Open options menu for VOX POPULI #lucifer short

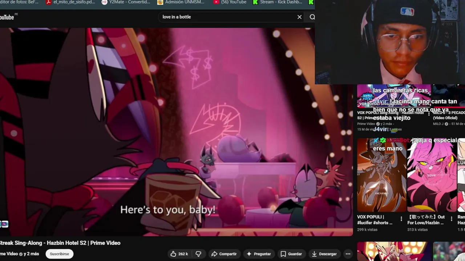pos(401,219)
